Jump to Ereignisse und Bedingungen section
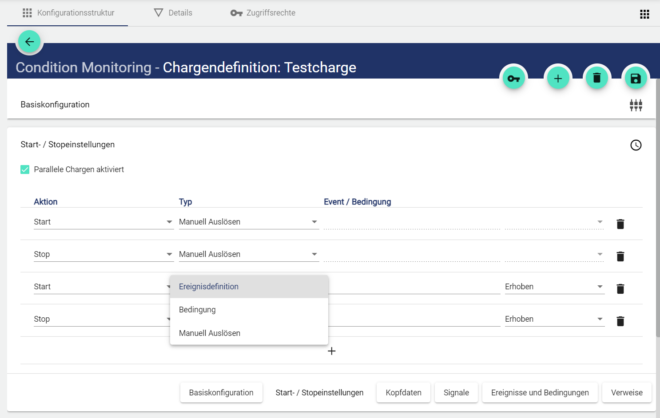 click(540, 393)
